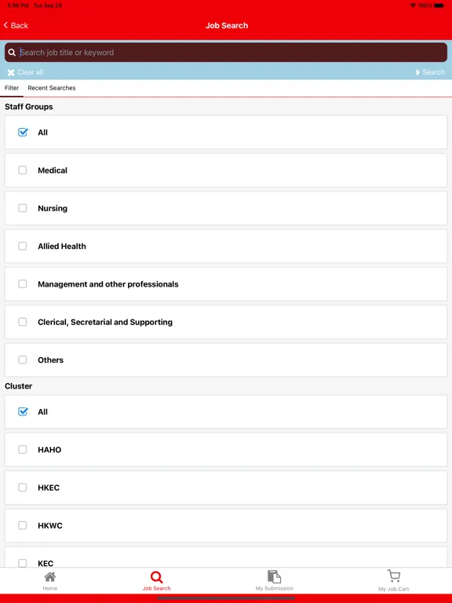Uncheck All under Staff Groups
This screenshot has height=603, width=452.
23,132
